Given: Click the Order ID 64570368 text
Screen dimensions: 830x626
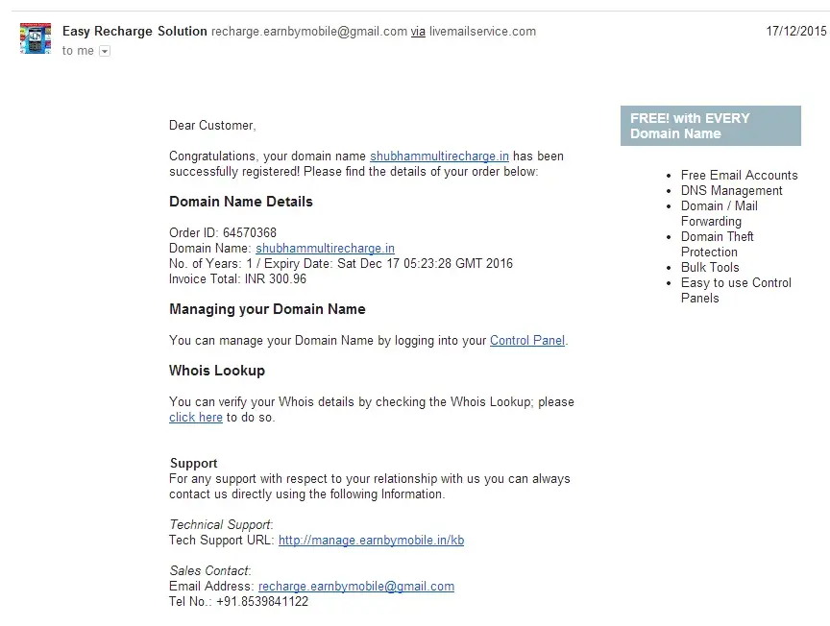Looking at the screenshot, I should (x=223, y=233).
